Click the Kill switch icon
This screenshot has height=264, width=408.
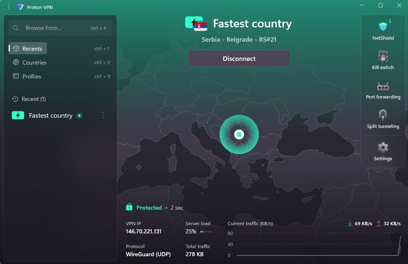(x=383, y=57)
